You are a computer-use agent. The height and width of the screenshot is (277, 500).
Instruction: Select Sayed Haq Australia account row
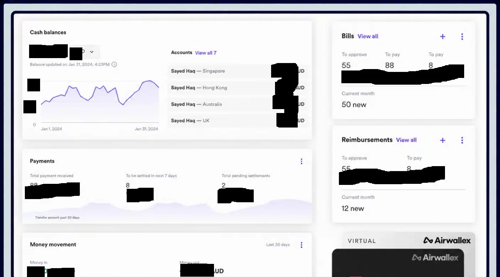click(x=238, y=104)
